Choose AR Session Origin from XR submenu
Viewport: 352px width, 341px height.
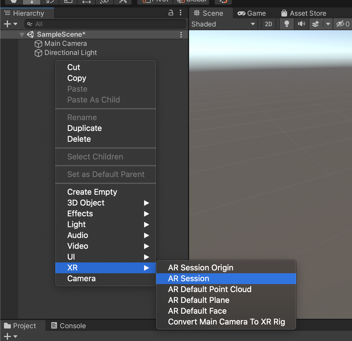pos(226,268)
